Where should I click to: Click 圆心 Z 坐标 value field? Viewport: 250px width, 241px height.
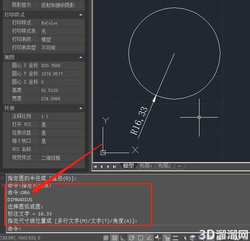tap(62, 82)
